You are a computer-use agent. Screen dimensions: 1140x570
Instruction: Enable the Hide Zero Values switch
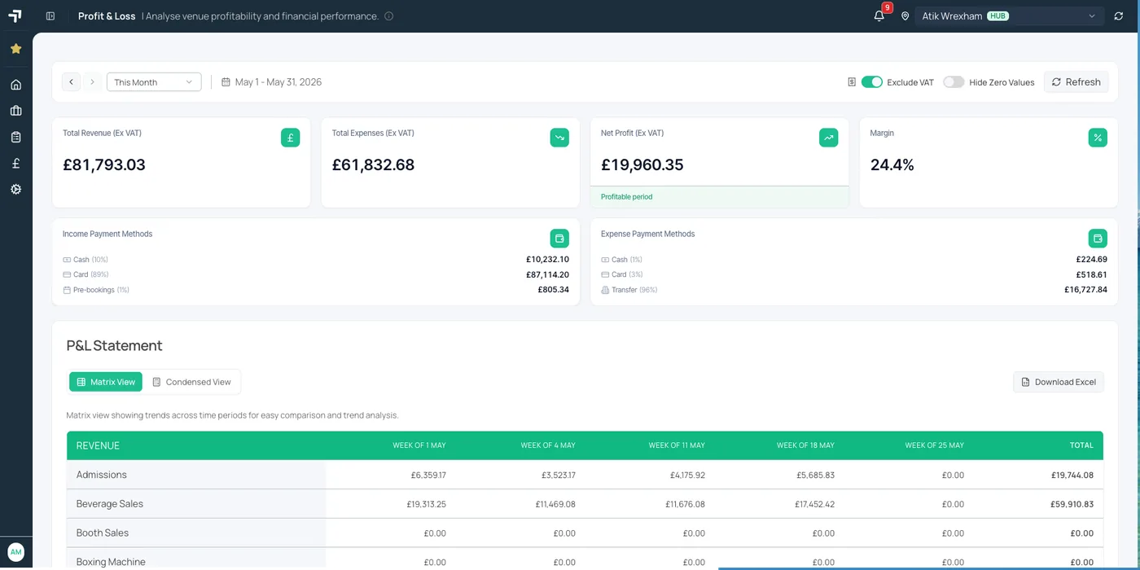pos(954,82)
